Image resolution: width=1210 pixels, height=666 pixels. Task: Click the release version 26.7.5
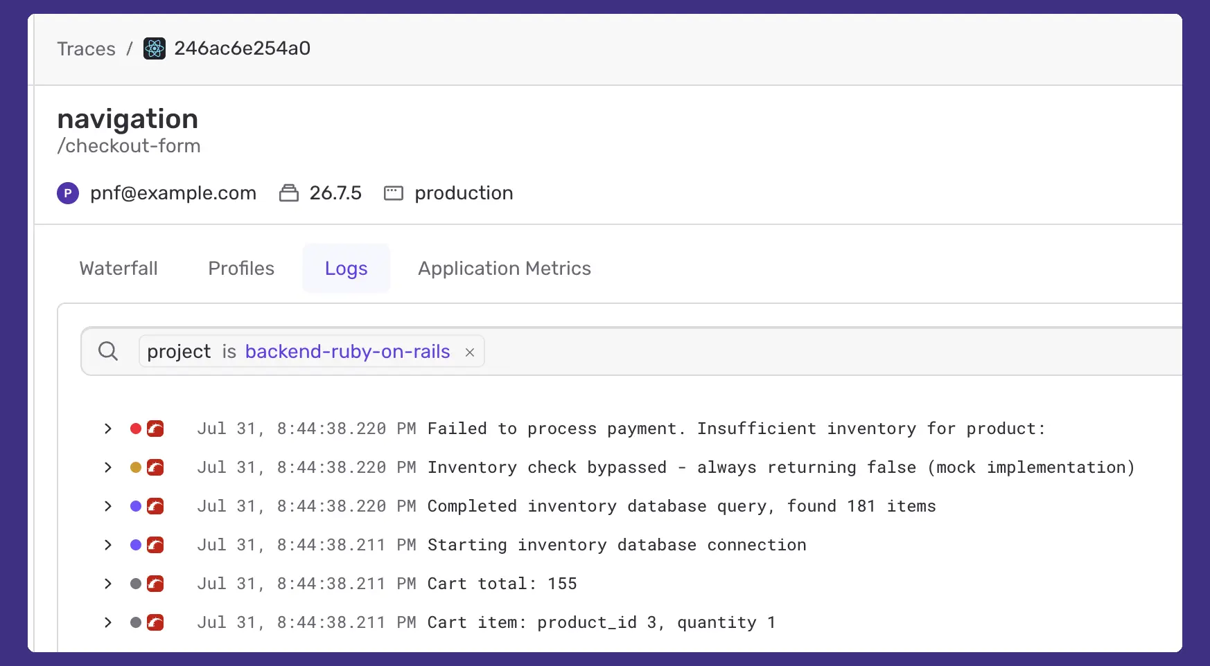(x=335, y=193)
